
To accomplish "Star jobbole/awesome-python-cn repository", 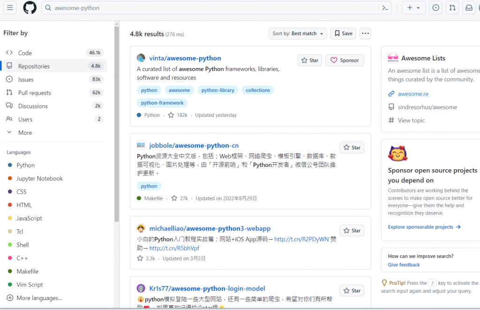I will [x=352, y=147].
